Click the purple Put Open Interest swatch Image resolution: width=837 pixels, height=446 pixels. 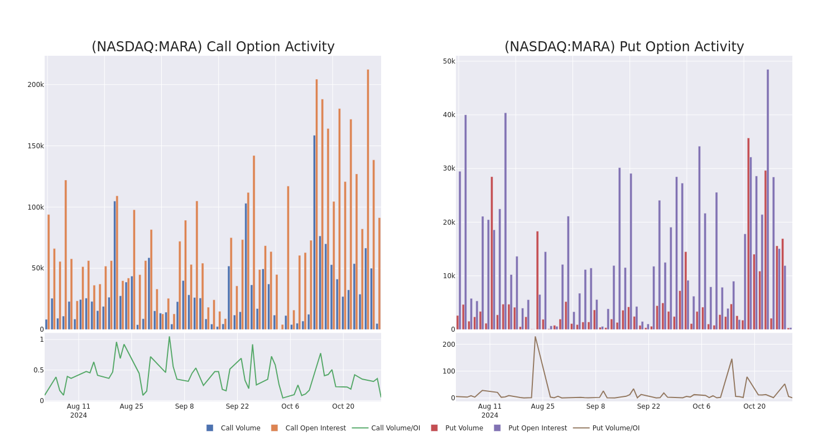497,428
